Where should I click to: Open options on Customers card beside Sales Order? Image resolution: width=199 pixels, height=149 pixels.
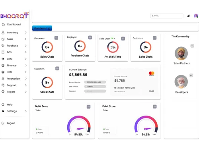click(154, 38)
